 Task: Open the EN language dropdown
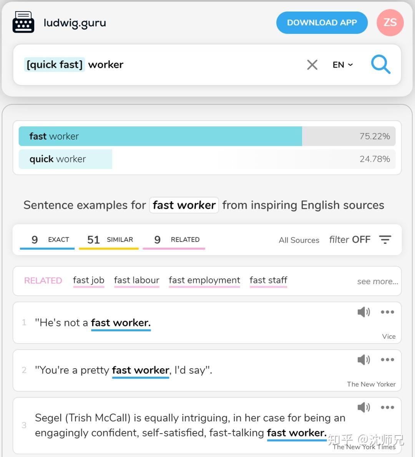342,65
